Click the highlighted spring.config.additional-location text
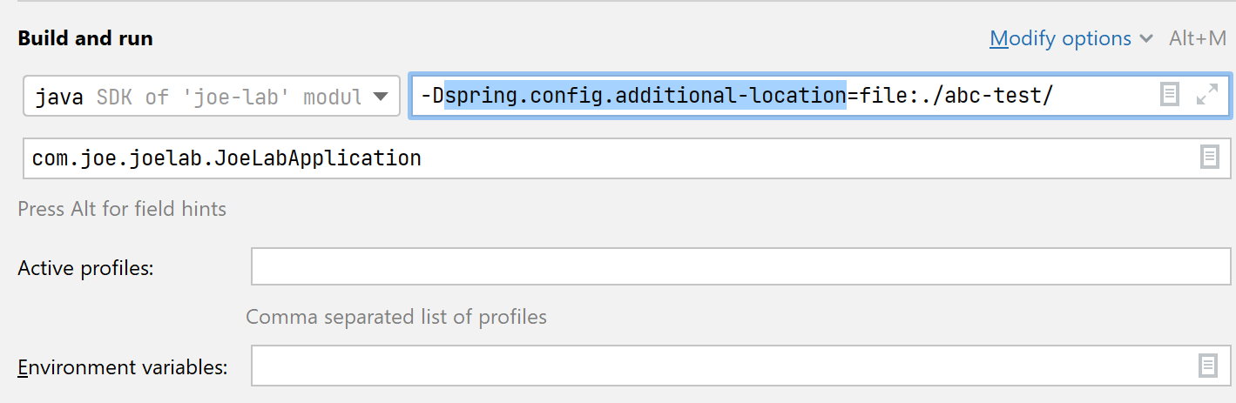 coord(645,96)
